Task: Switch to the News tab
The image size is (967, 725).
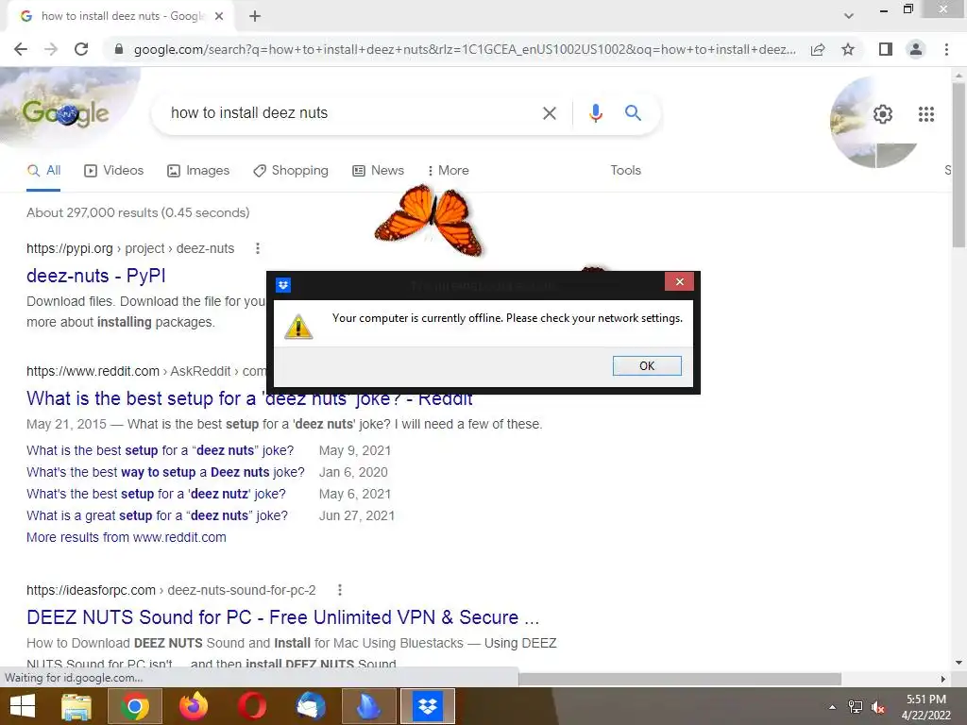Action: 378,171
